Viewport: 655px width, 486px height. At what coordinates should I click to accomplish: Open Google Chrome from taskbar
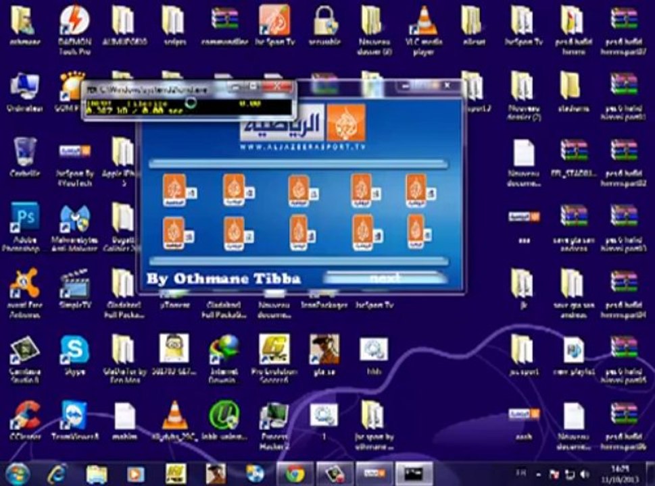(295, 474)
